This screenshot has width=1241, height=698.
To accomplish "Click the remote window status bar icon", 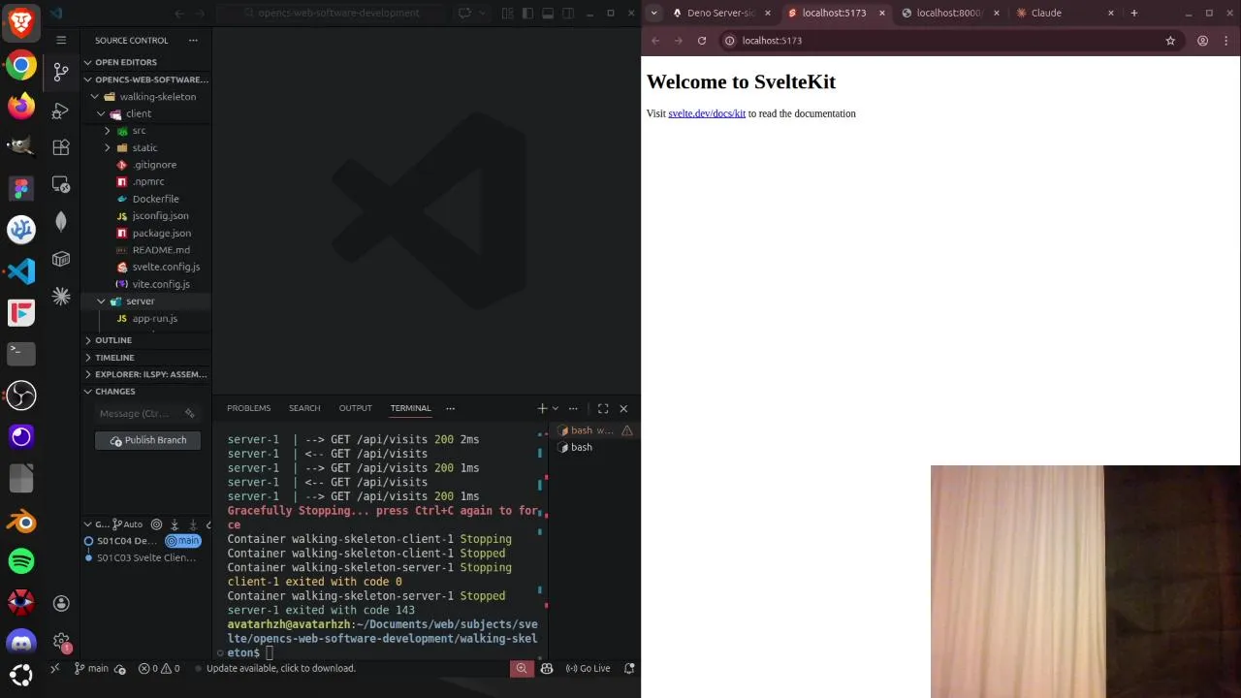I will (54, 668).
